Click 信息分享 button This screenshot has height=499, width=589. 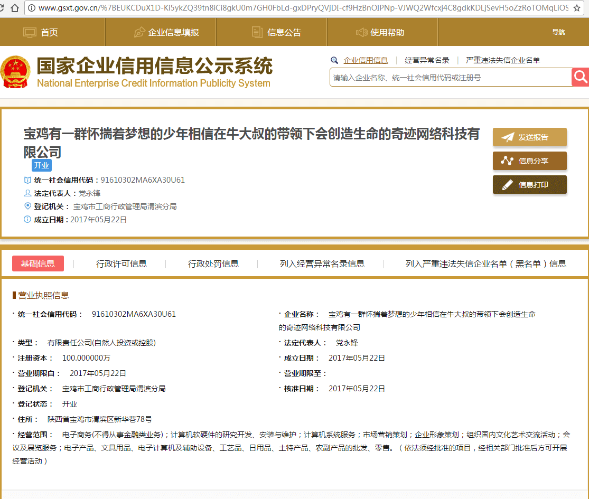point(530,161)
